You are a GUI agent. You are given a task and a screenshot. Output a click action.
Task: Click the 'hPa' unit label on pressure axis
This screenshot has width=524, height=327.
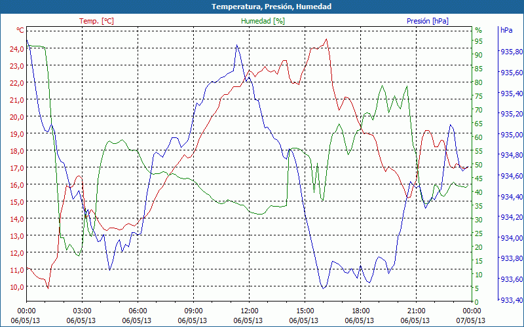coord(506,30)
